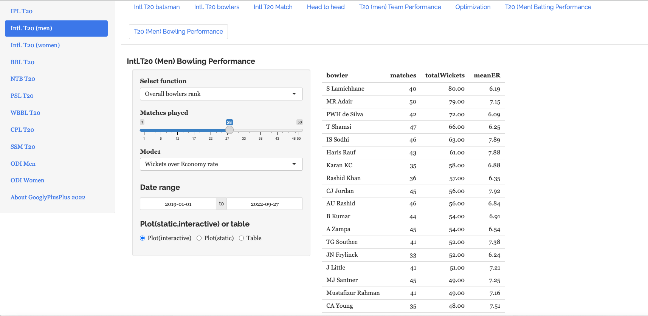Image resolution: width=648 pixels, height=316 pixels.
Task: Switch to the Optimization tab
Action: coord(473,7)
